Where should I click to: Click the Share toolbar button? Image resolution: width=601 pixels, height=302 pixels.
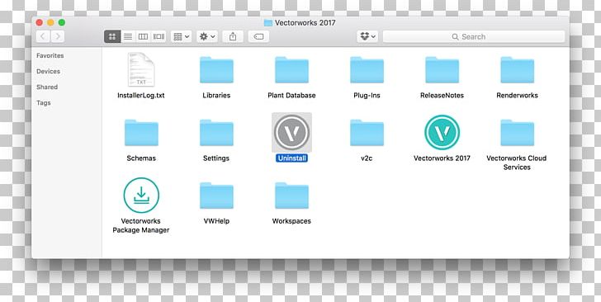pyautogui.click(x=233, y=37)
